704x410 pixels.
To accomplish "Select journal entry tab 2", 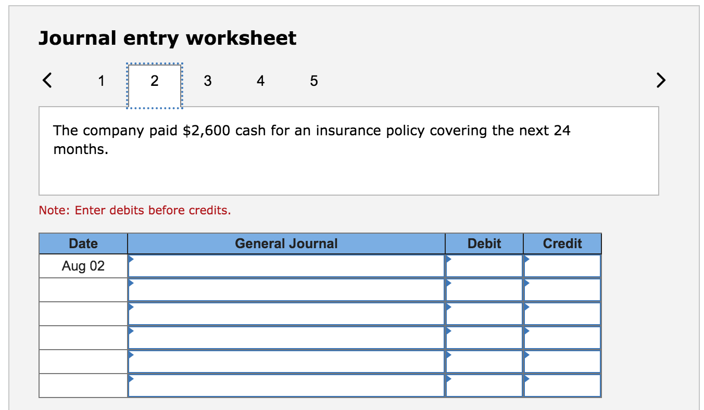I will (154, 86).
